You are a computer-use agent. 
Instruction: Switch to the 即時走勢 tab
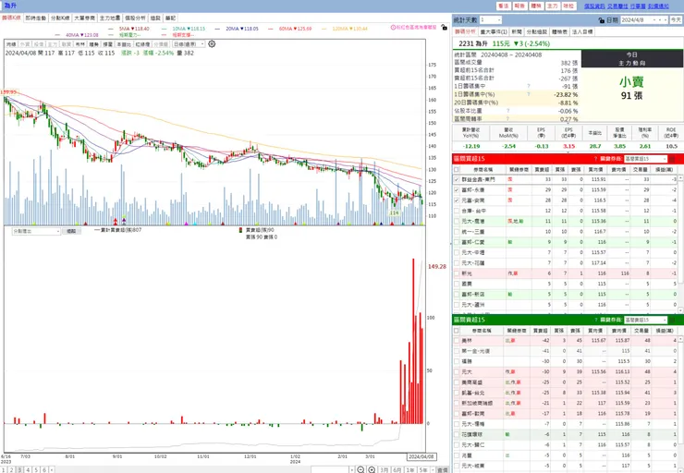click(x=35, y=18)
